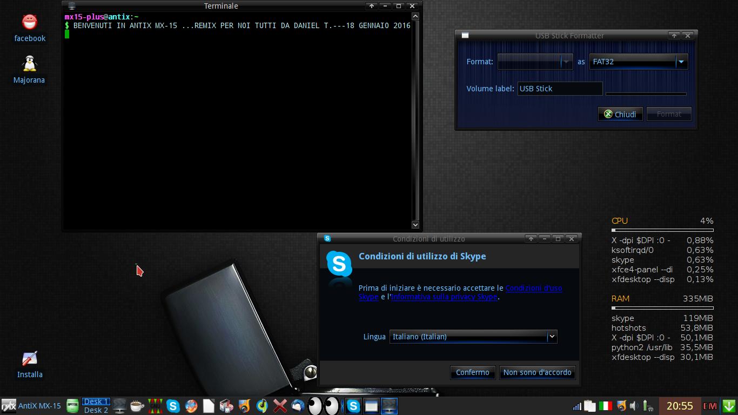This screenshot has width=738, height=415.
Task: Click the terminal scrollbar up arrow
Action: (x=415, y=17)
